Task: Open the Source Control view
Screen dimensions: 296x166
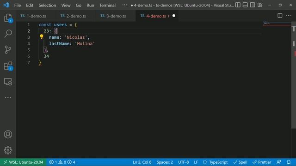Action: pos(8,50)
